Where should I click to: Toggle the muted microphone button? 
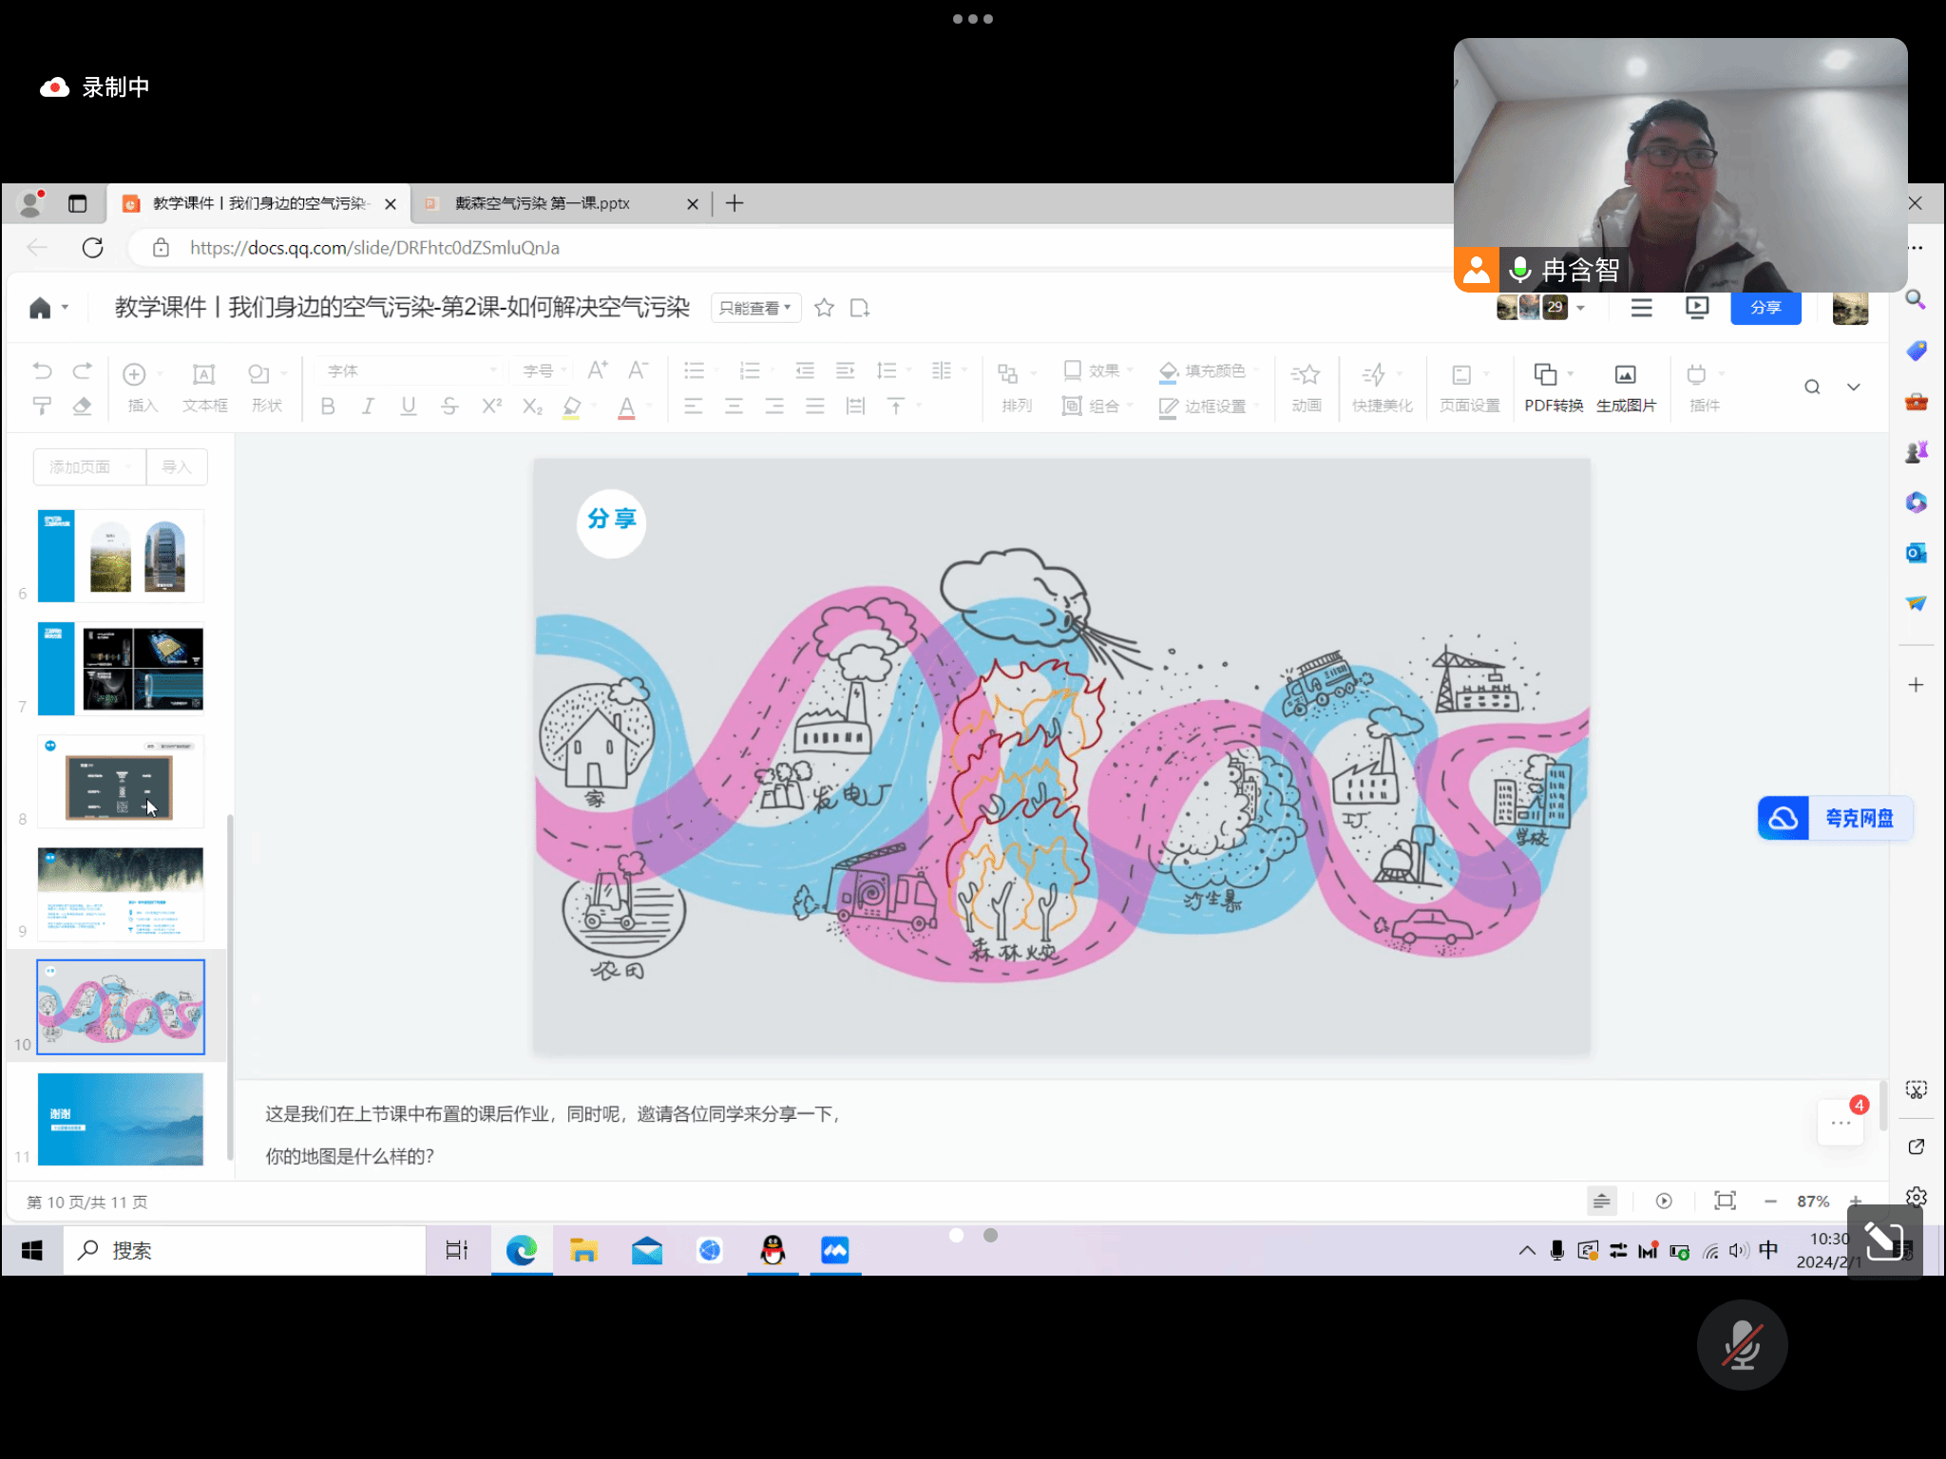pyautogui.click(x=1741, y=1345)
